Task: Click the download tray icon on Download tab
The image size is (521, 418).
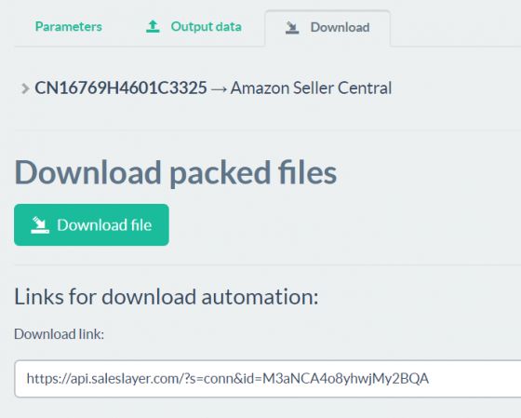Action: tap(292, 28)
